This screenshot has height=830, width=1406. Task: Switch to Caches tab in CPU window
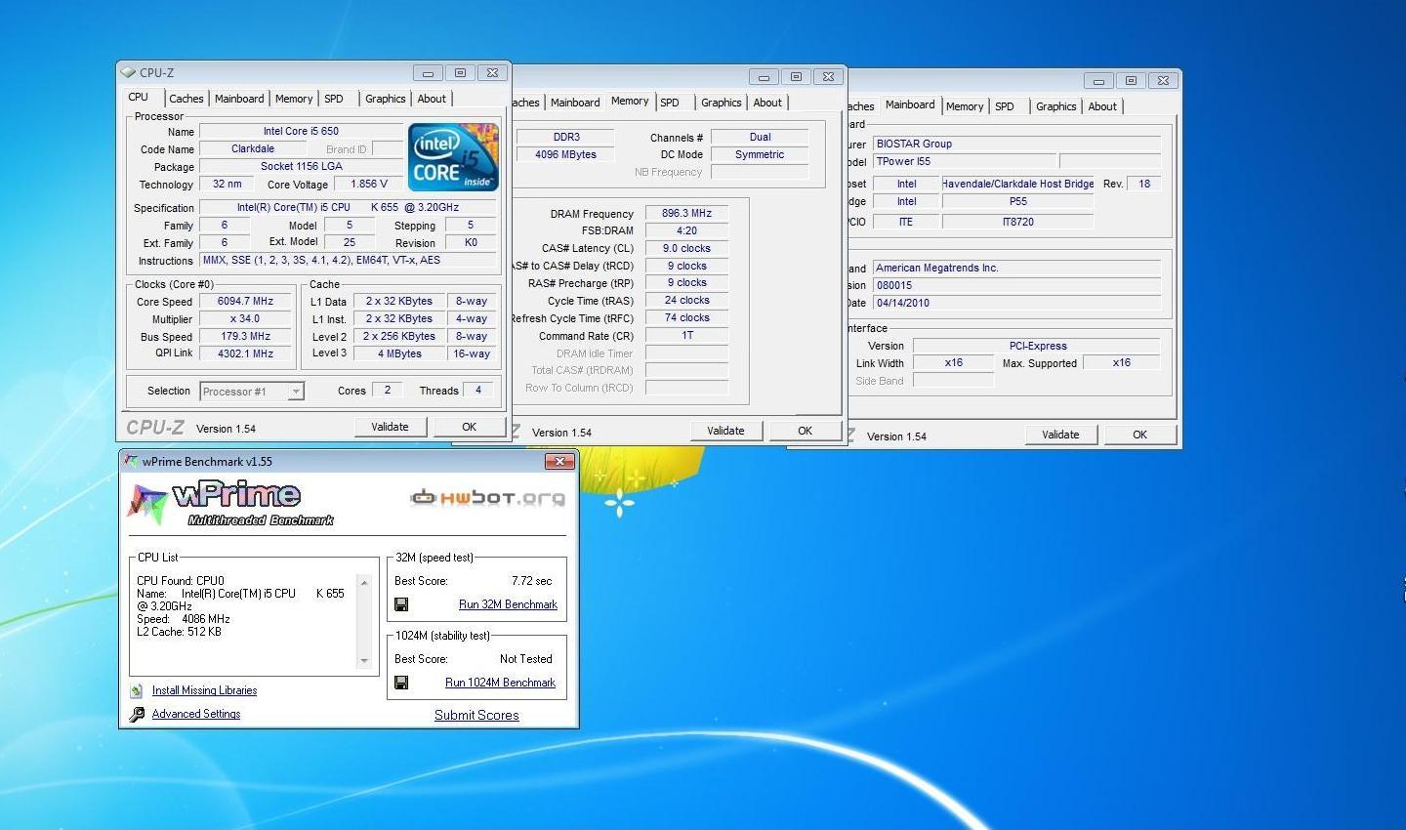(x=186, y=99)
